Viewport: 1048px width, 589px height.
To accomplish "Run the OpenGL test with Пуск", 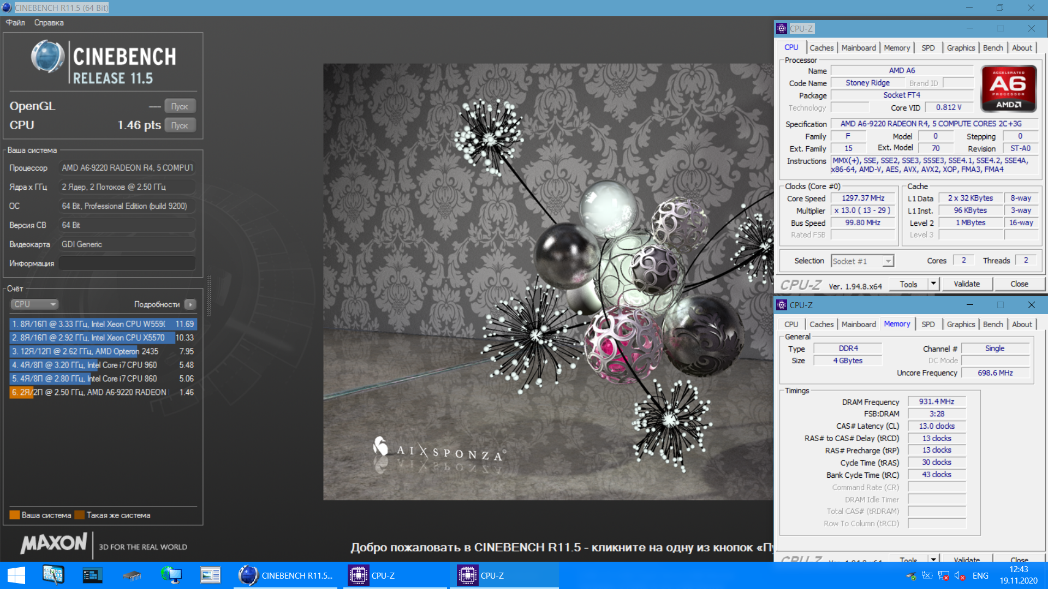I will coord(180,106).
